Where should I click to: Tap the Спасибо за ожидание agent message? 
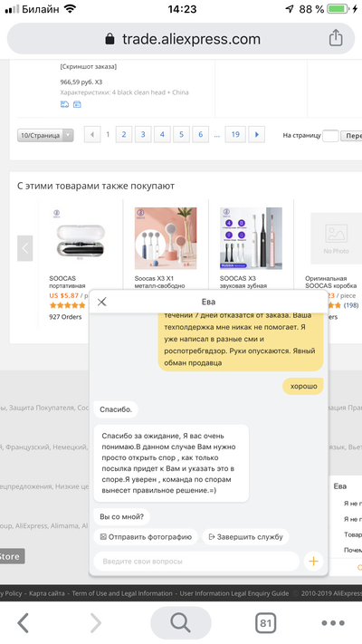(x=171, y=463)
